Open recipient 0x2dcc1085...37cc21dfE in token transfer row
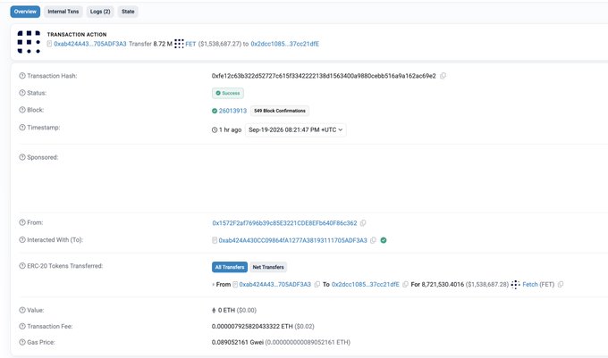This screenshot has height=358, width=608. 366,285
